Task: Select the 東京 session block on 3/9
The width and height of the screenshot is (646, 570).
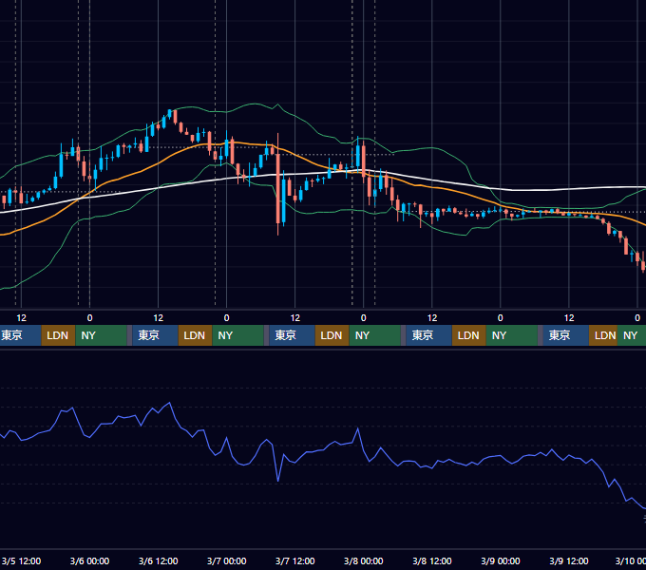Action: point(565,335)
